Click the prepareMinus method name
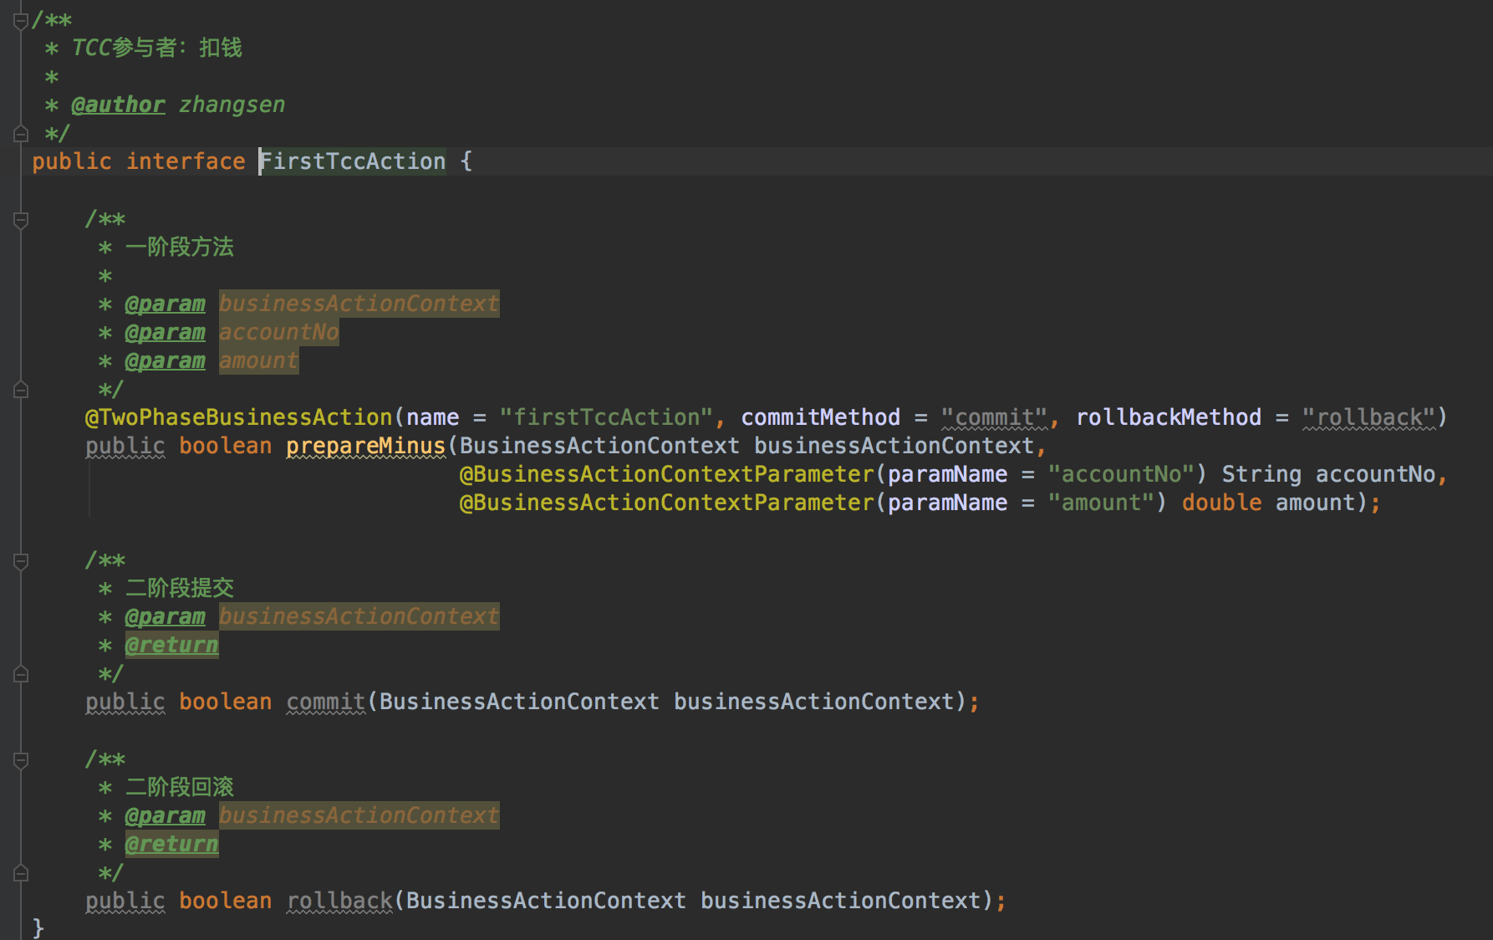Screen dimensions: 1493x940 point(366,446)
